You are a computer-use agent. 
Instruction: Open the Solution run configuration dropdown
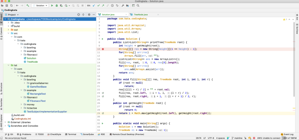tap(40, 6)
